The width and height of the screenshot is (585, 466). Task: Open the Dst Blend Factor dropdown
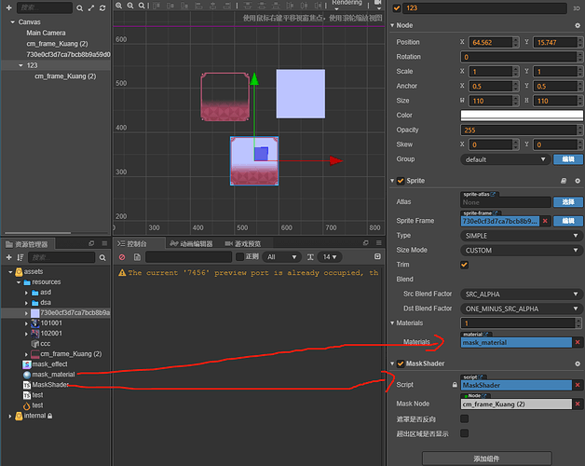[x=522, y=309]
